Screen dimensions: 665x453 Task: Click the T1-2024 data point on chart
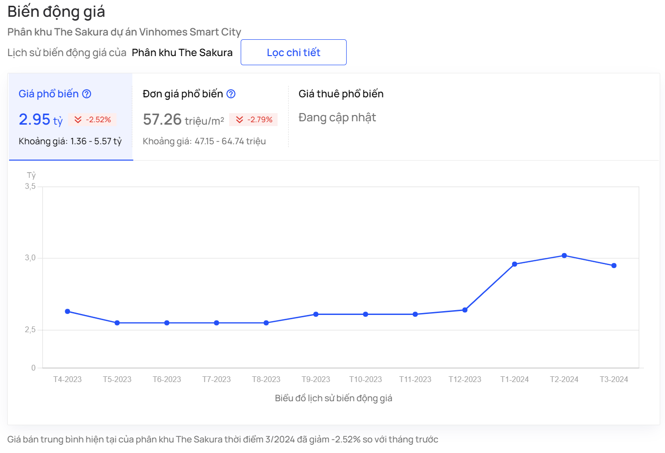point(514,264)
